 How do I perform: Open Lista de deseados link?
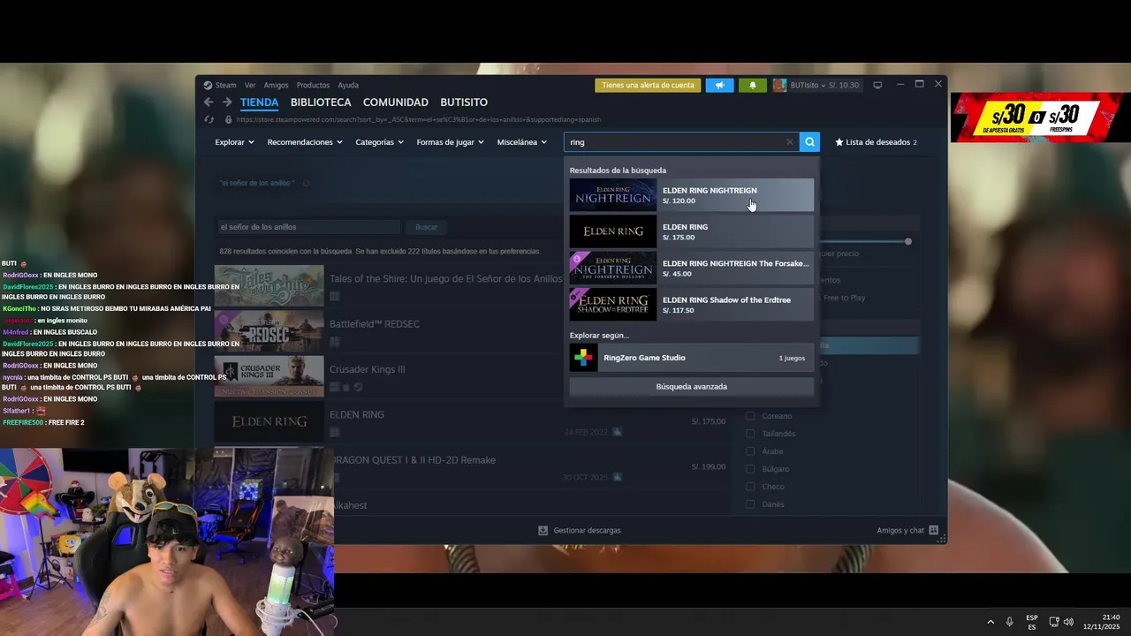coord(877,142)
